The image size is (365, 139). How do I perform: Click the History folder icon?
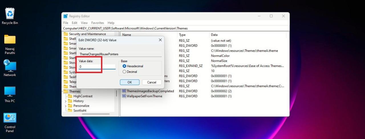pos(70,101)
